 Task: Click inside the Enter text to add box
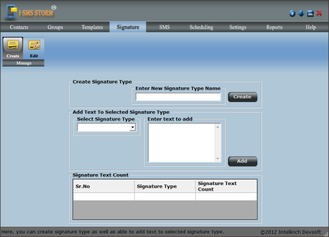pyautogui.click(x=182, y=142)
